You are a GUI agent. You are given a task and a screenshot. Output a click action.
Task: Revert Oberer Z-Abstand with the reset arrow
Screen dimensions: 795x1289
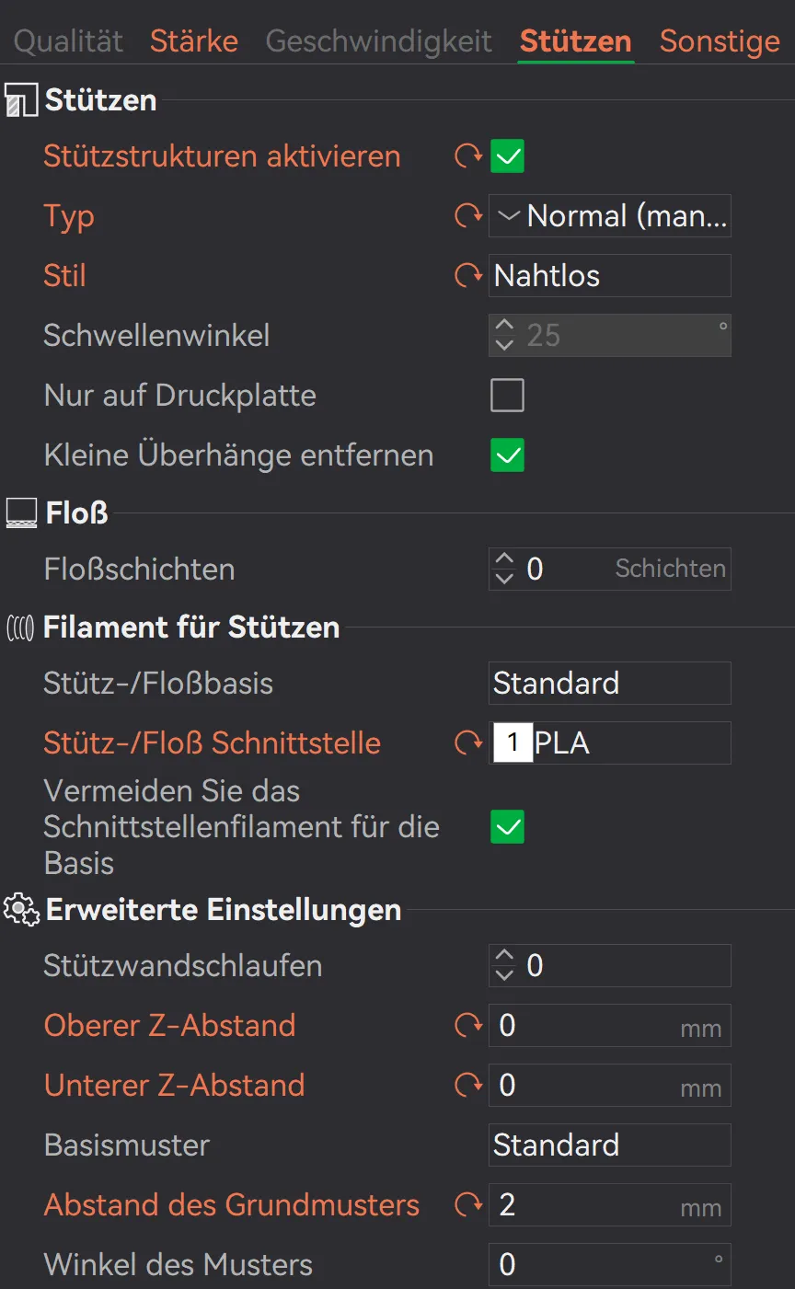pos(469,1025)
